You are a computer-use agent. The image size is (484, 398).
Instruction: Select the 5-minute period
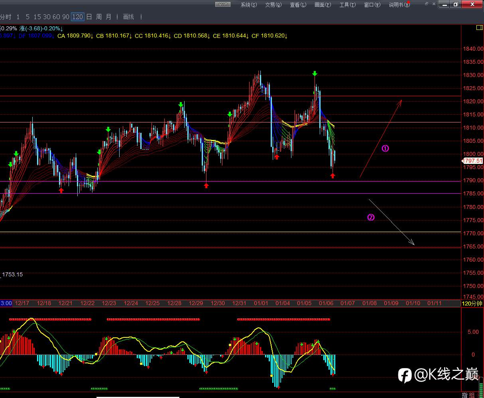coord(28,17)
